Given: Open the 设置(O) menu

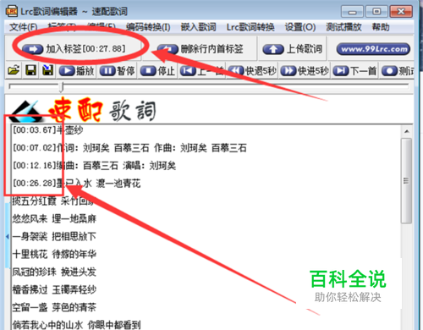Looking at the screenshot, I should point(300,27).
